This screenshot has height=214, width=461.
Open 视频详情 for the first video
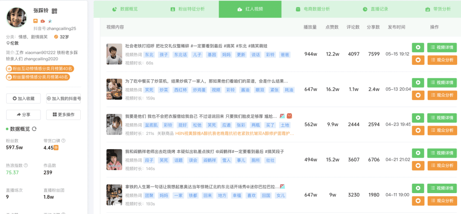point(442,47)
